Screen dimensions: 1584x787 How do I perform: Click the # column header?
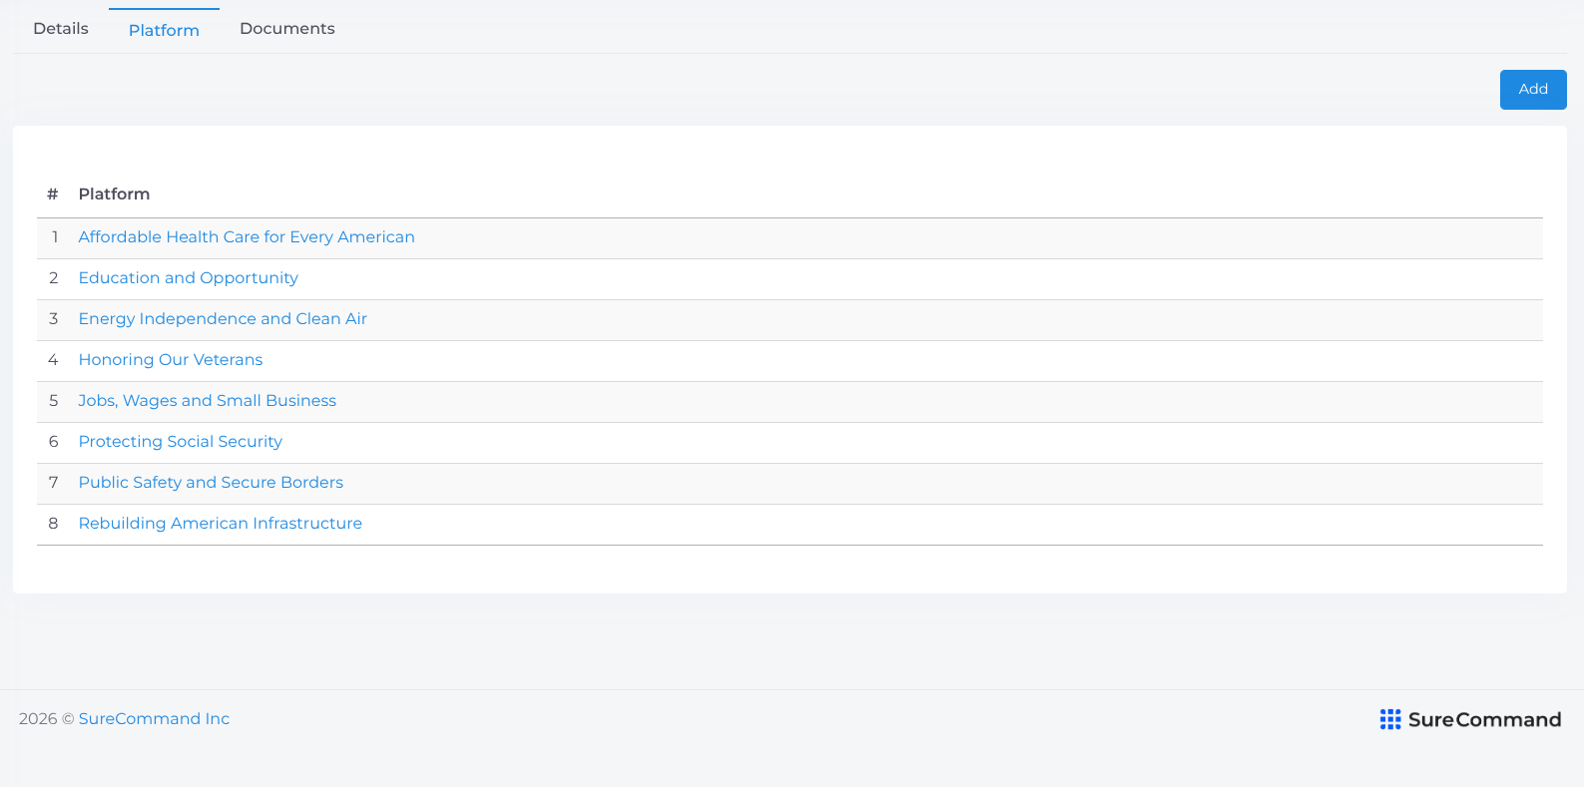pos(53,195)
